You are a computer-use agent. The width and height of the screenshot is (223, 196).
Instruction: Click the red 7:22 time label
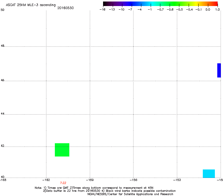[x=63, y=183]
